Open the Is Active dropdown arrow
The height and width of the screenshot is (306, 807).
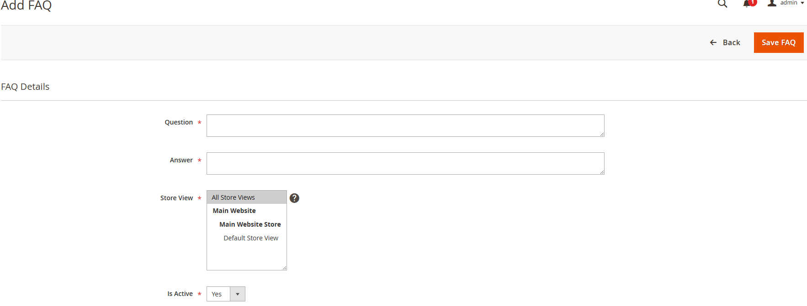point(237,294)
